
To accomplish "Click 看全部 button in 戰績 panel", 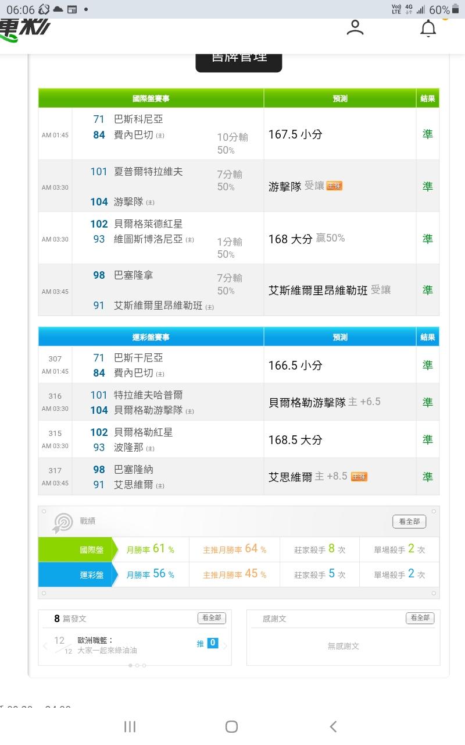I will pyautogui.click(x=409, y=521).
